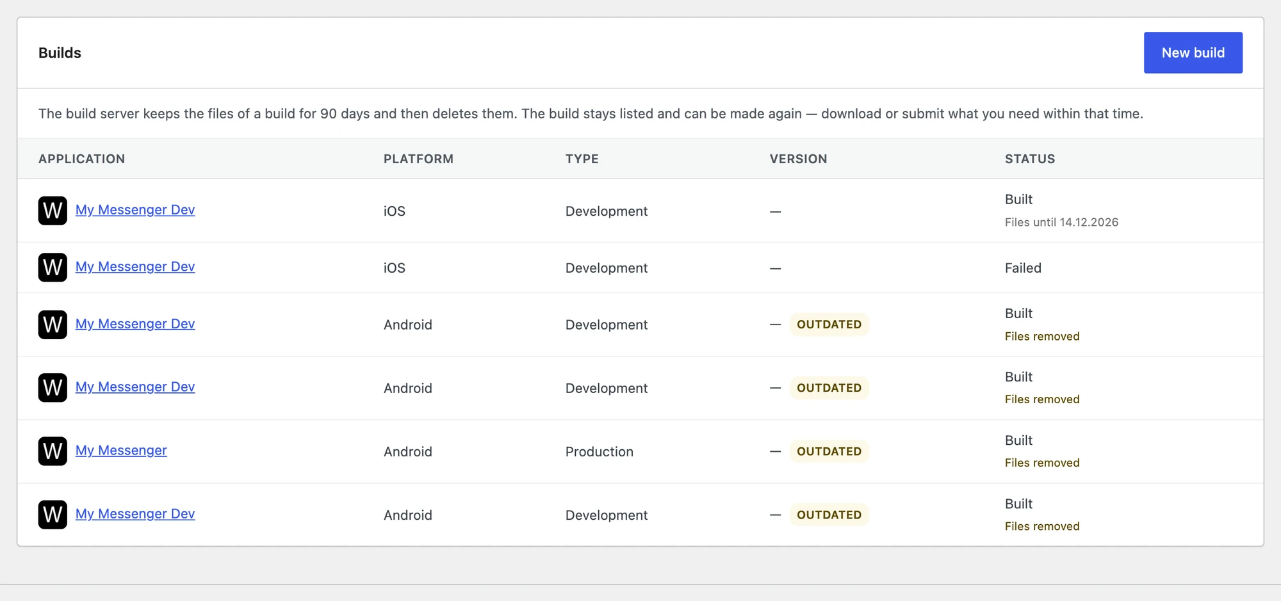Open My Messenger Dev link with files until 14.12.2026

135,210
